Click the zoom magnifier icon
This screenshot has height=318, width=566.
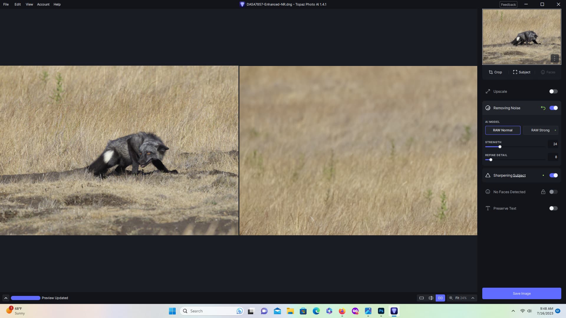pos(451,298)
